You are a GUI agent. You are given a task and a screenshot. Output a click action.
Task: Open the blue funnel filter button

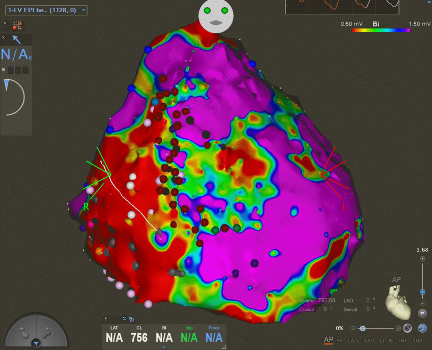(36, 343)
